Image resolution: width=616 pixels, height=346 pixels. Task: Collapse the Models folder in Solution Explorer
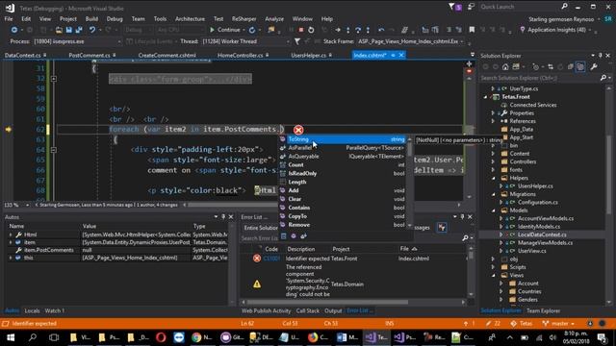(x=494, y=210)
